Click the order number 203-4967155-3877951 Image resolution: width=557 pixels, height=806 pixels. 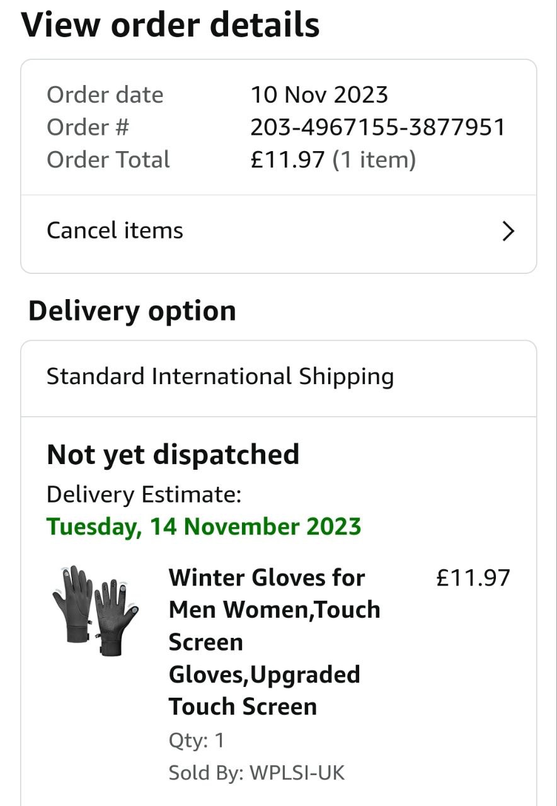(x=377, y=127)
